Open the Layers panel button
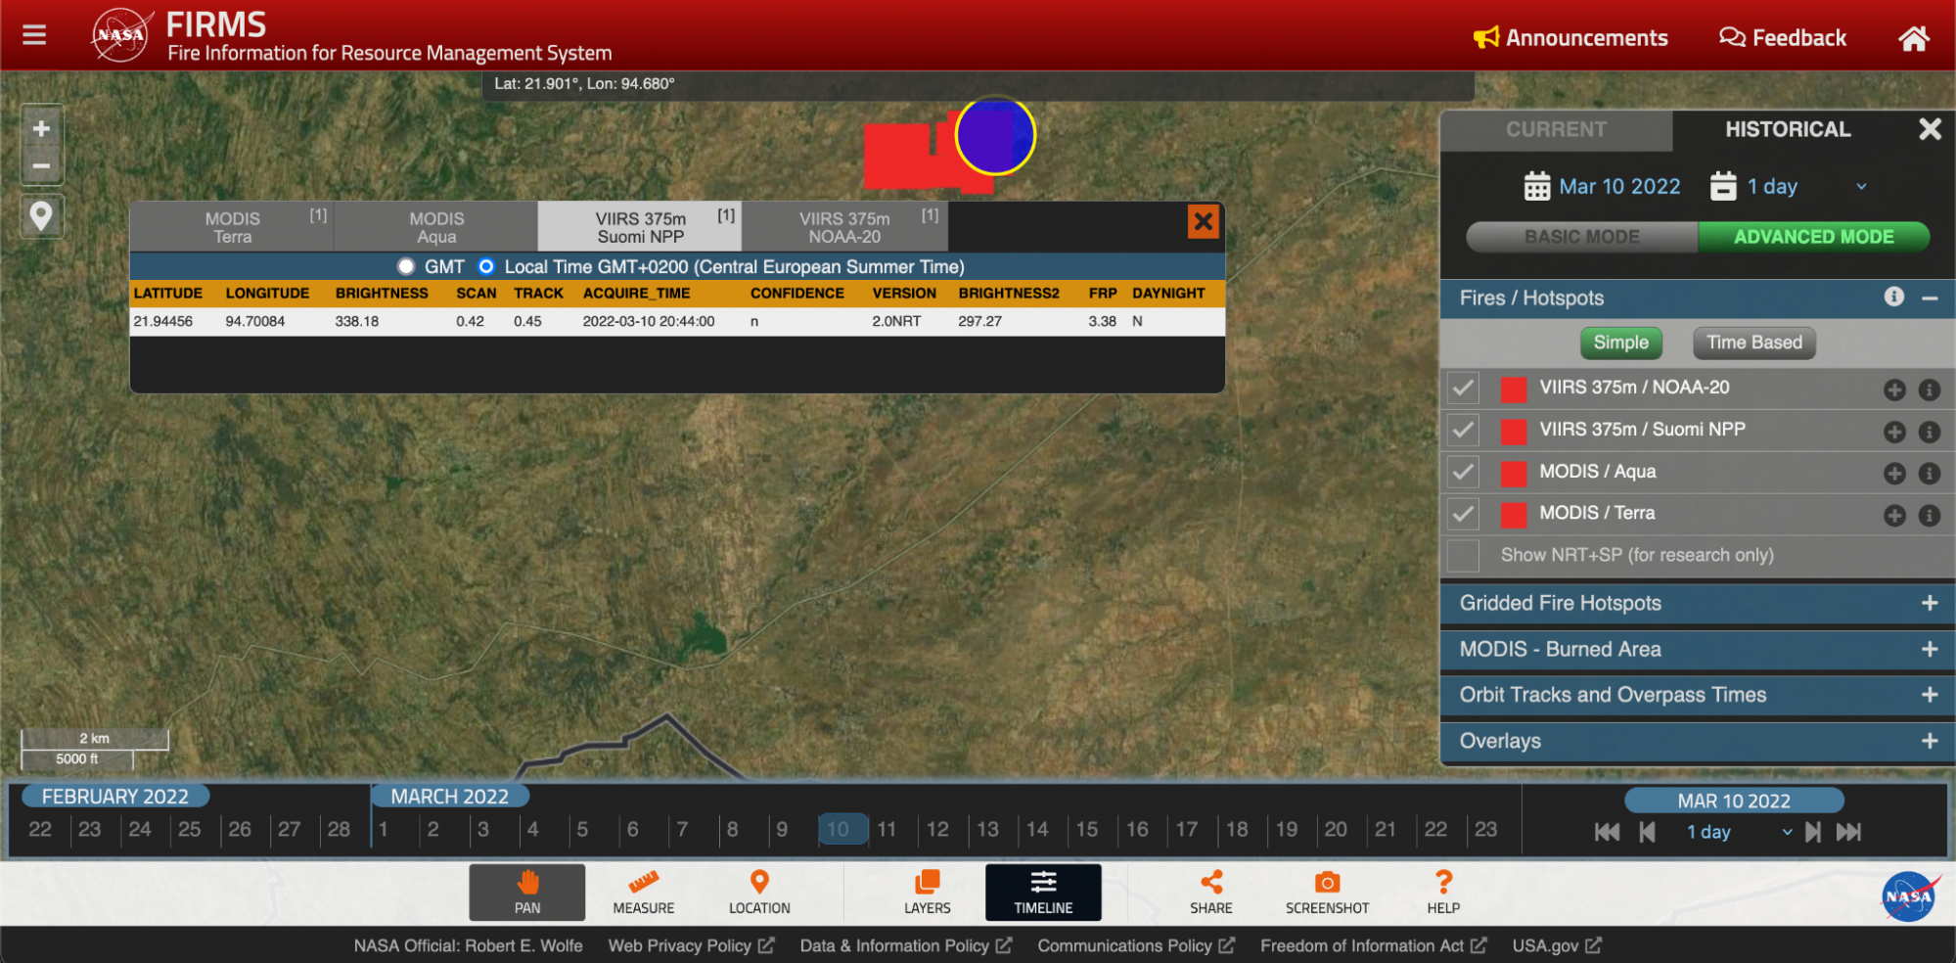The width and height of the screenshot is (1956, 963). tap(928, 892)
